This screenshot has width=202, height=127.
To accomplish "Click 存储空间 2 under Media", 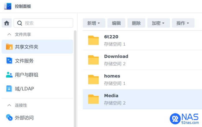I will click(x=115, y=103).
